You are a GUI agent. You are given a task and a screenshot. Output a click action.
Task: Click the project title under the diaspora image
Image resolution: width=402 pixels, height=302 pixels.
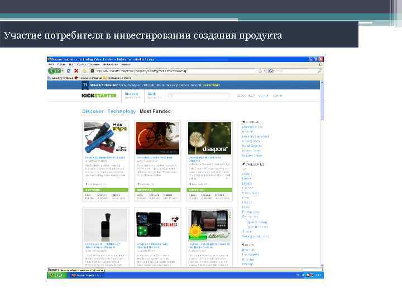tap(204, 159)
